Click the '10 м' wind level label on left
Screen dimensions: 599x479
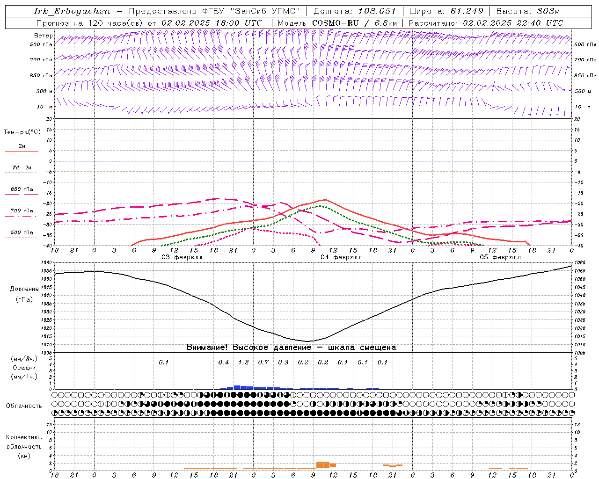tap(45, 107)
